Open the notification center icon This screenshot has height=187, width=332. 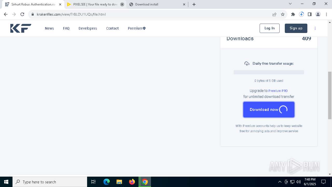click(x=323, y=182)
